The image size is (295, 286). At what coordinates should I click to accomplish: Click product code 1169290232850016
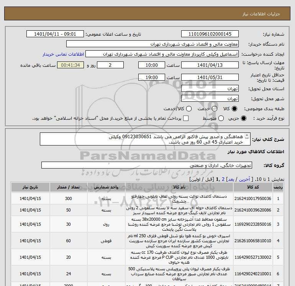pos(253,224)
